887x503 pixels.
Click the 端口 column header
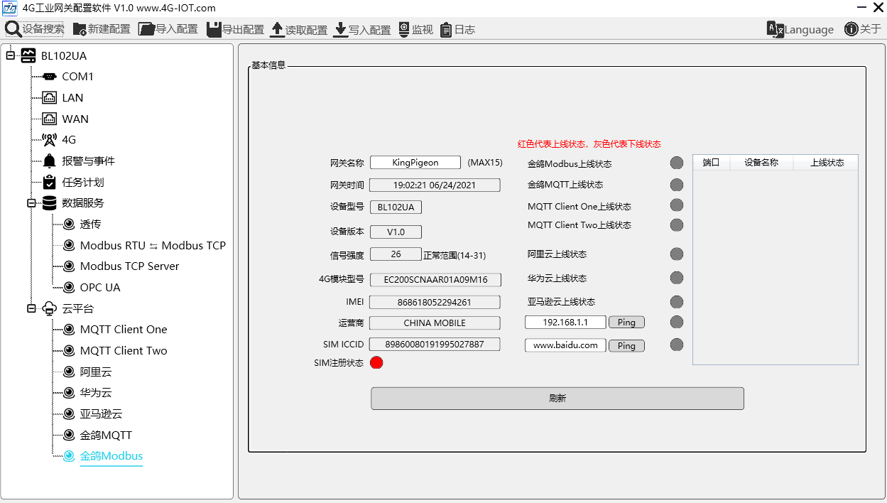click(712, 163)
